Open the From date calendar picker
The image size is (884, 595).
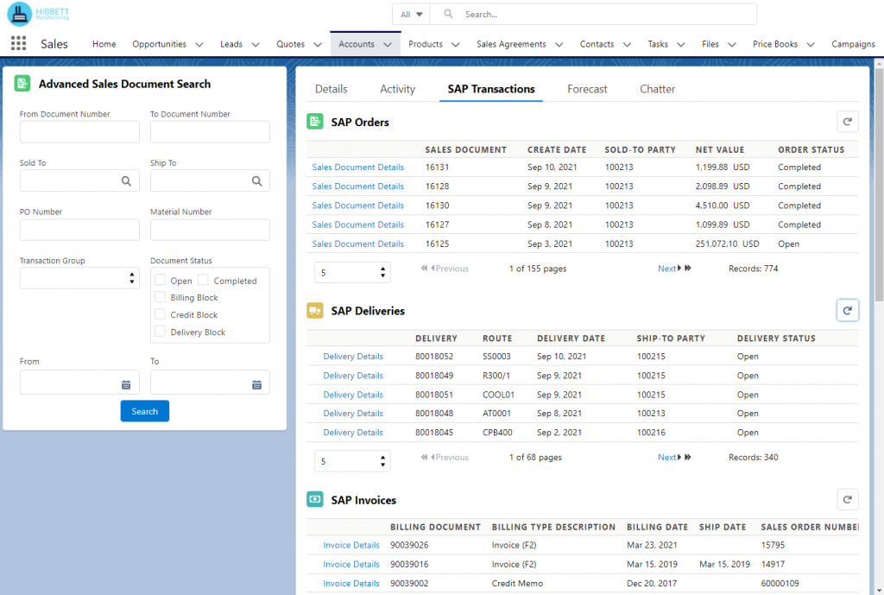pyautogui.click(x=126, y=384)
